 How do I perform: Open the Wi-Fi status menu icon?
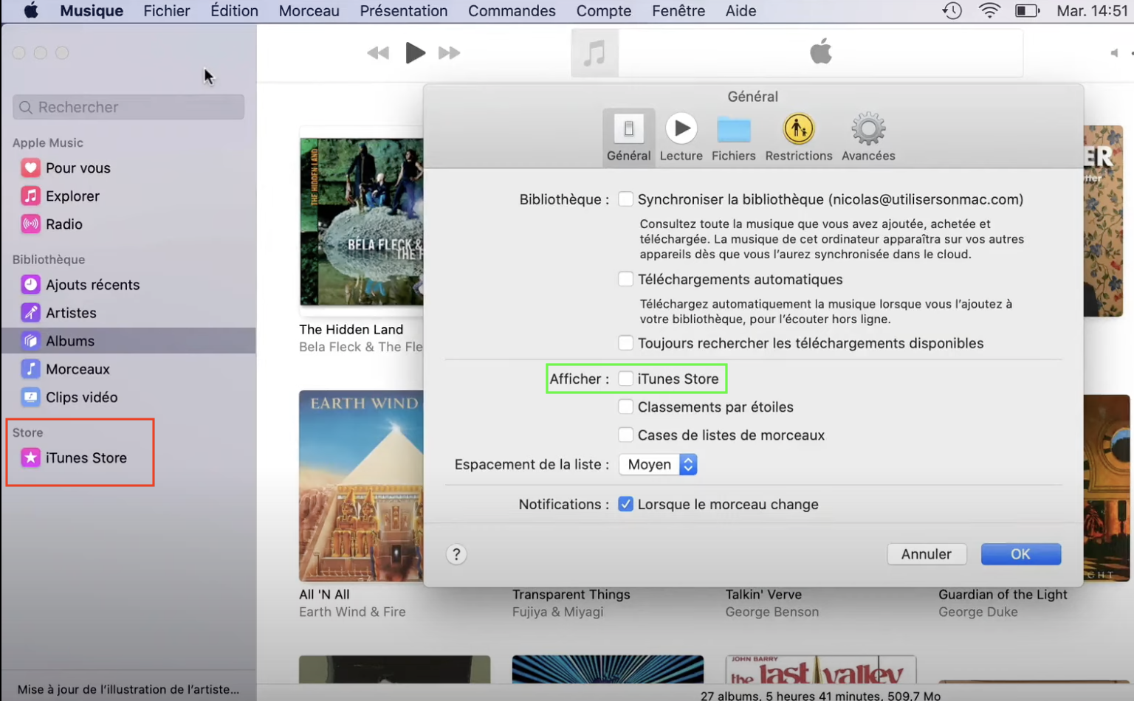click(x=989, y=11)
